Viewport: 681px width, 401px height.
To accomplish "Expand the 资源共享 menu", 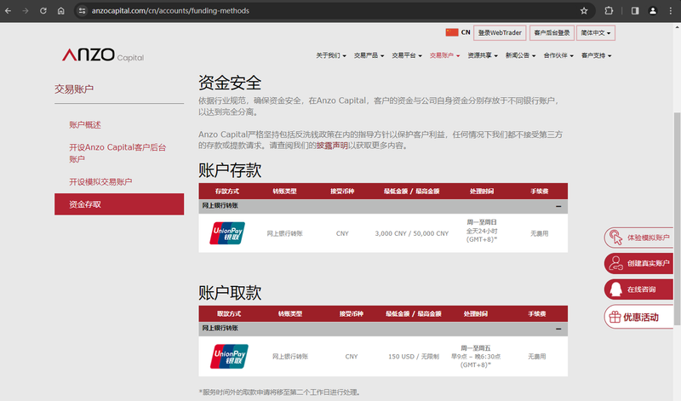I will point(483,55).
